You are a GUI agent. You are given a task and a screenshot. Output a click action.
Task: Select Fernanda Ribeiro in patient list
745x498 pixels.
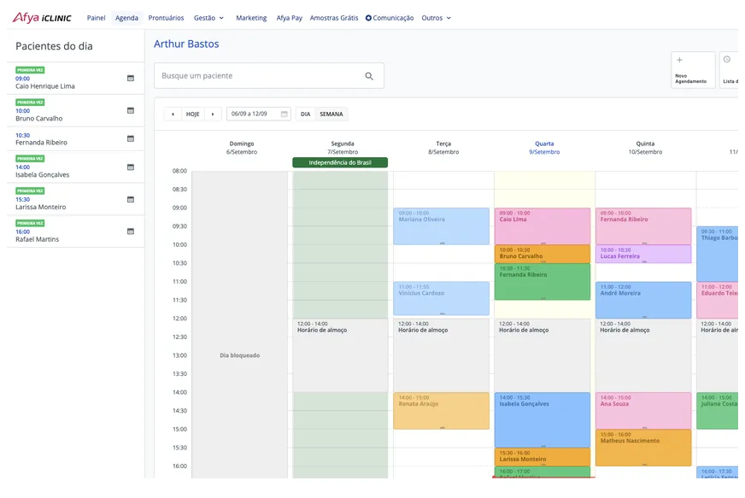pos(75,138)
